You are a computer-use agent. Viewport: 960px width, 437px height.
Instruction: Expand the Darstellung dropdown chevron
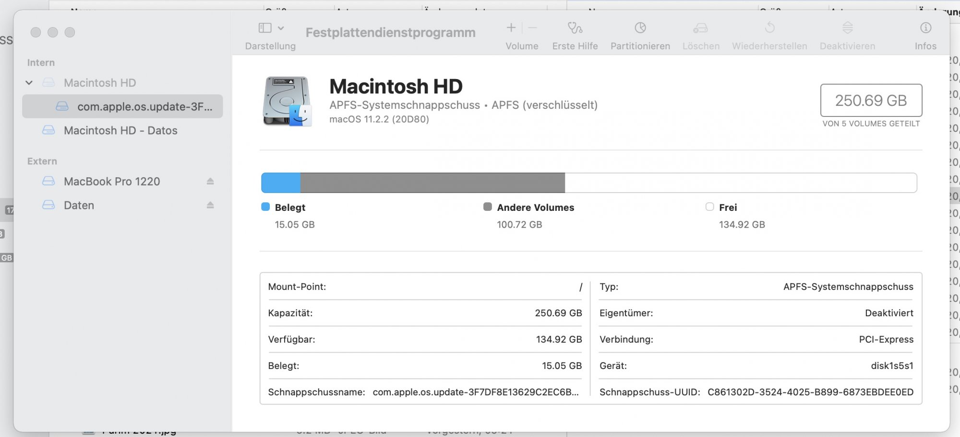(281, 28)
